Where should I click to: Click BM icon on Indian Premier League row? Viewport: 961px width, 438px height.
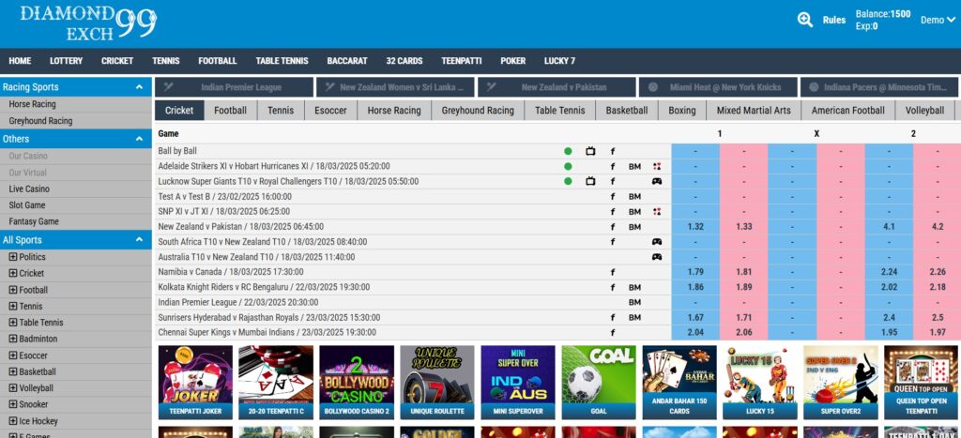[x=634, y=302]
